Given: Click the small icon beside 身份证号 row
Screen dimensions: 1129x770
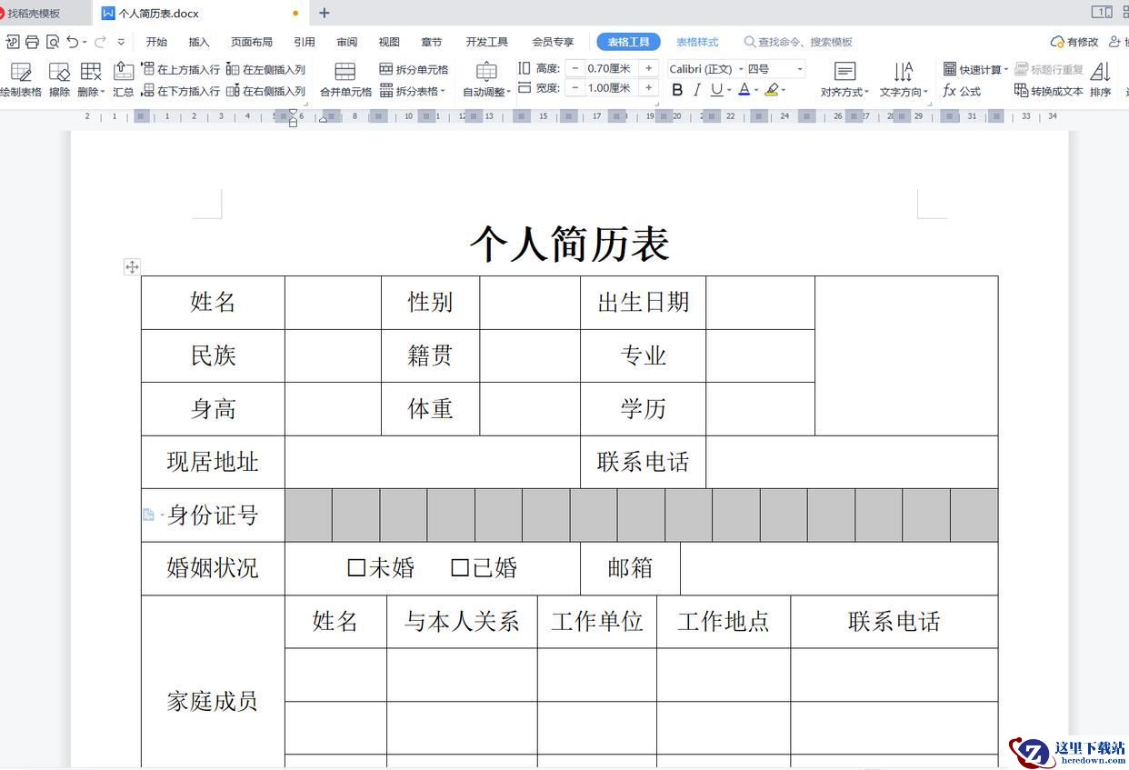Looking at the screenshot, I should tap(148, 515).
